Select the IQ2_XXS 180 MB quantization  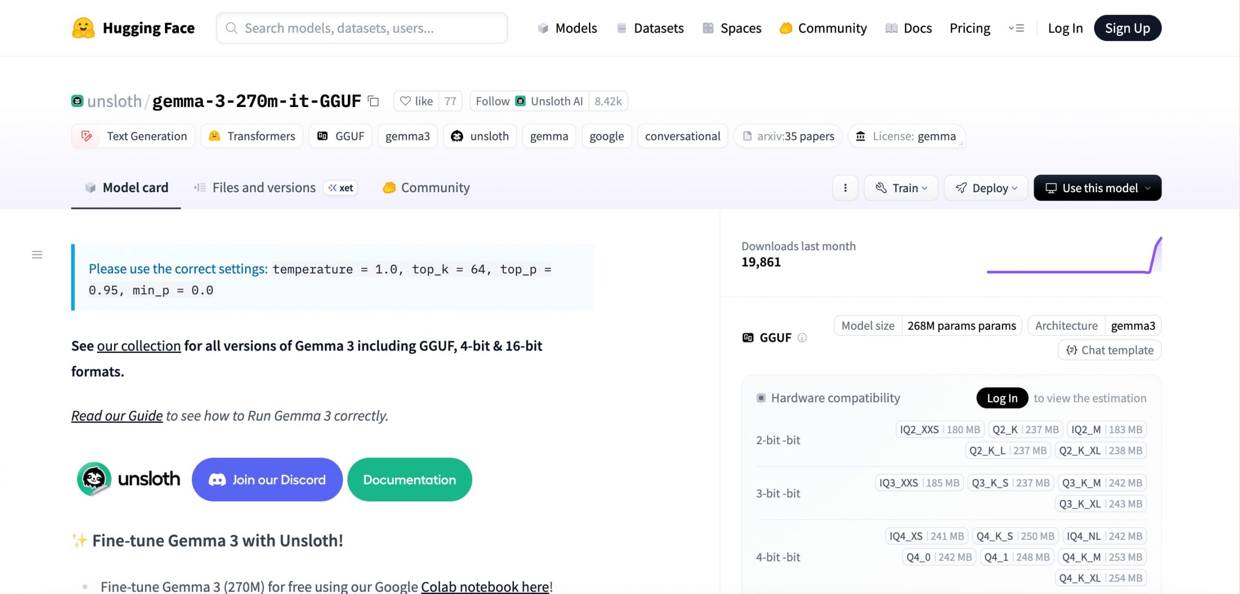pos(940,429)
